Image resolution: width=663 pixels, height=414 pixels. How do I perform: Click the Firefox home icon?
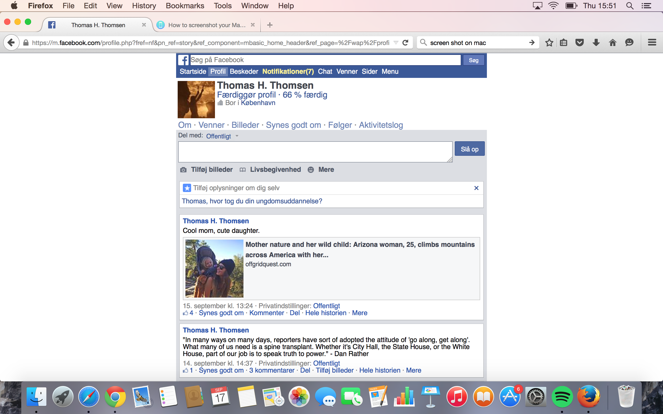pos(612,42)
